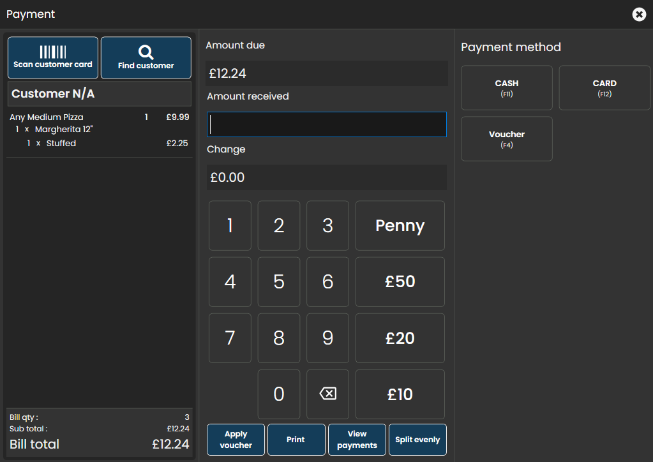Click into the Amount received field

[327, 124]
